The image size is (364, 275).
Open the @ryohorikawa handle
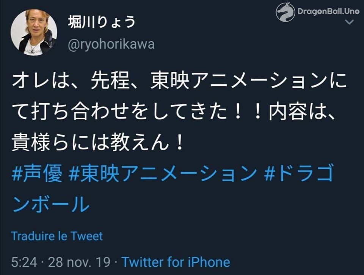pos(111,44)
